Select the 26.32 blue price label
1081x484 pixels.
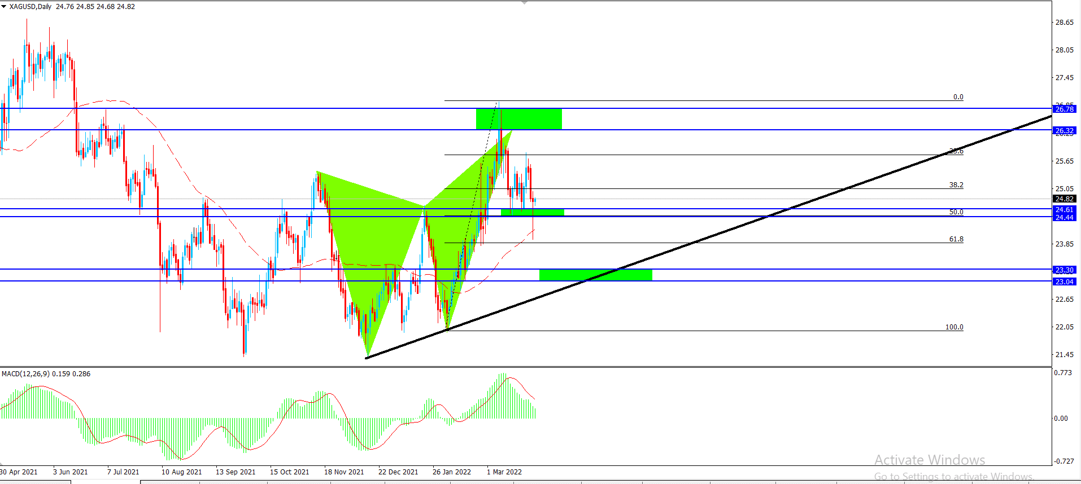click(1064, 130)
